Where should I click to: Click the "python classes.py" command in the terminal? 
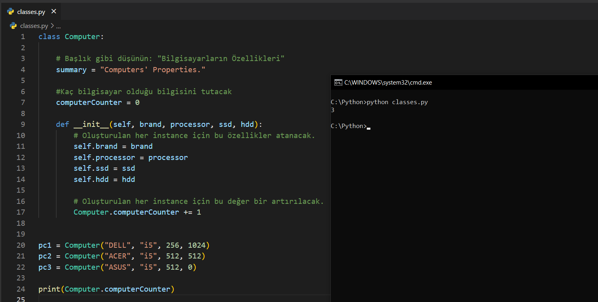pyautogui.click(x=397, y=102)
